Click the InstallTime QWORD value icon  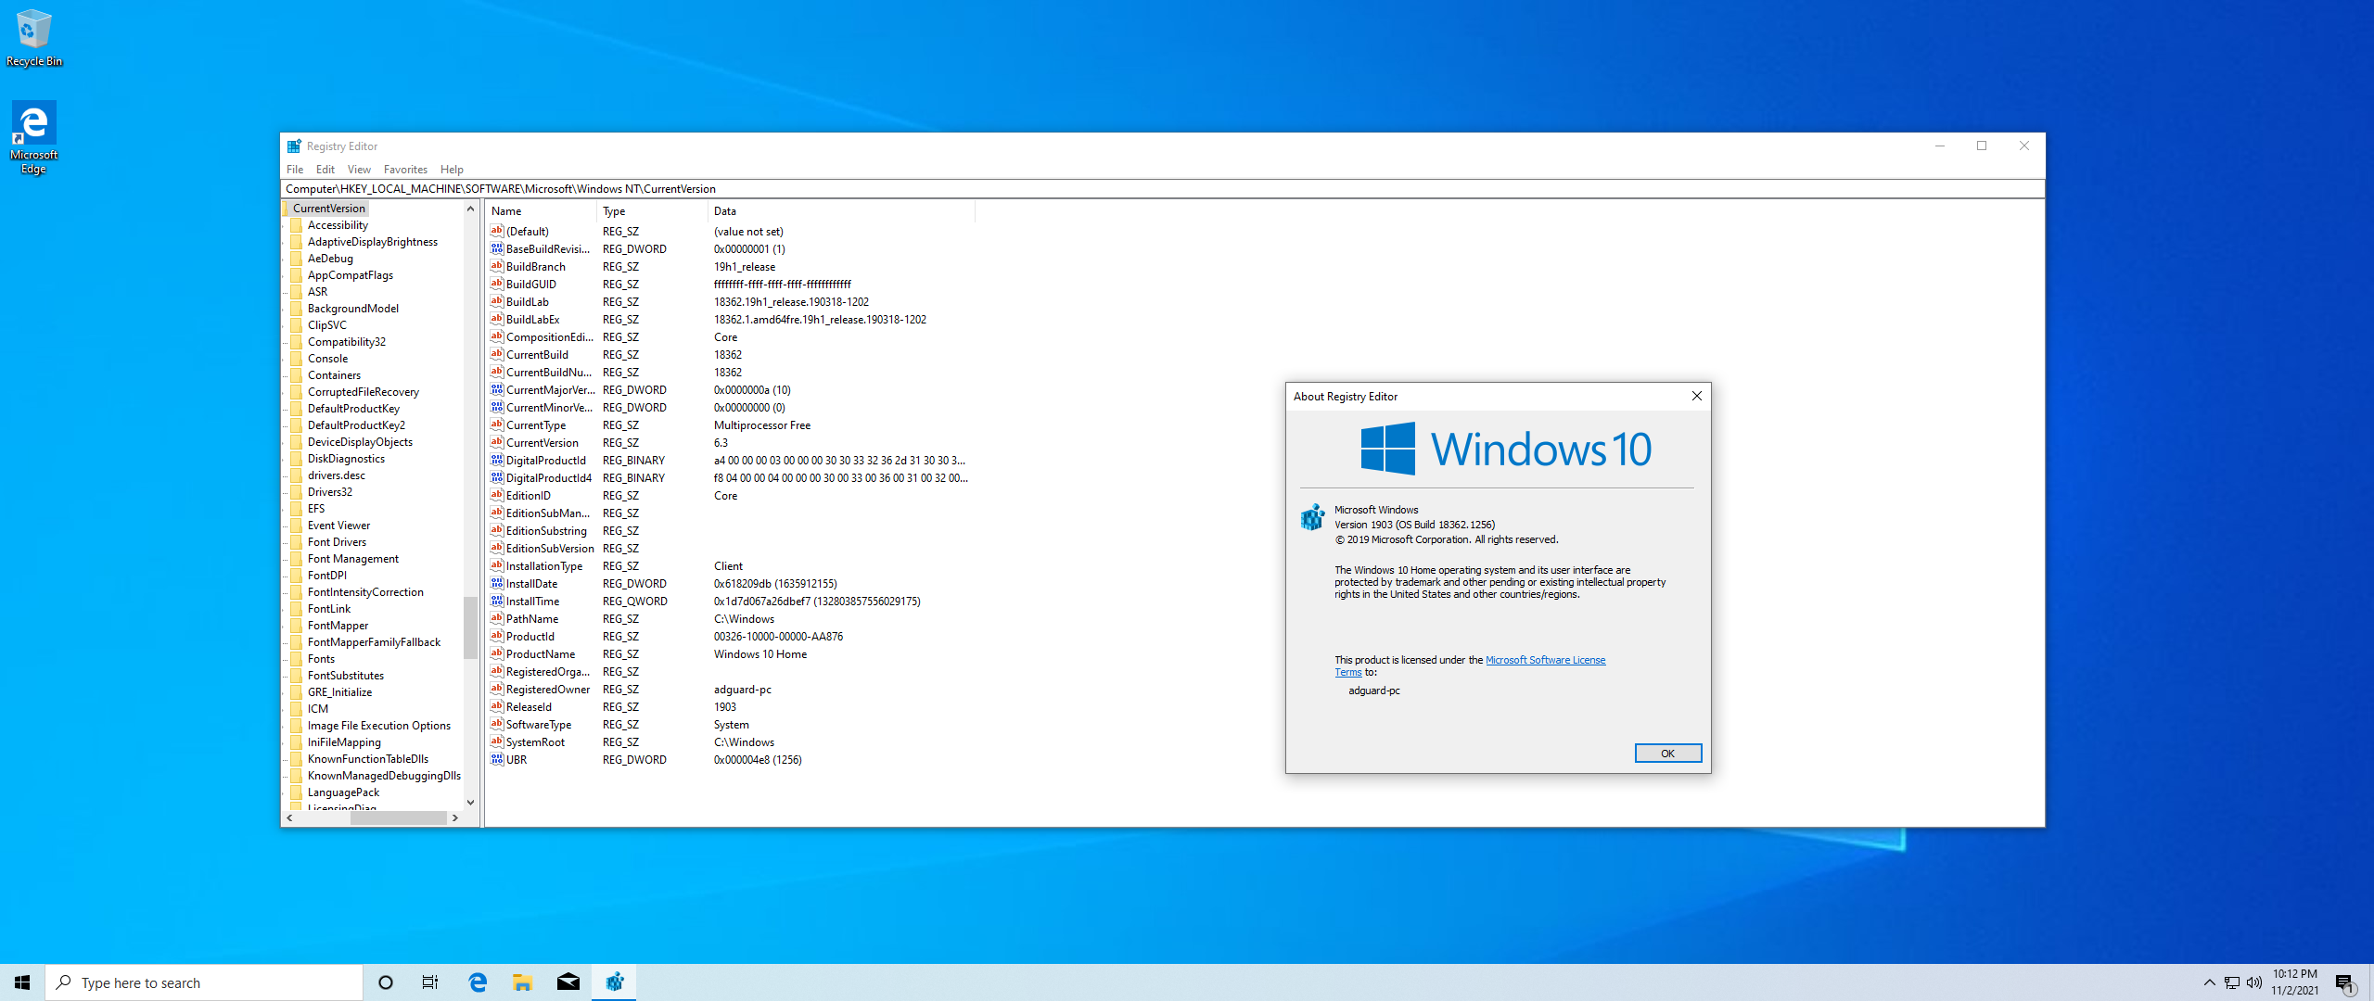point(497,601)
